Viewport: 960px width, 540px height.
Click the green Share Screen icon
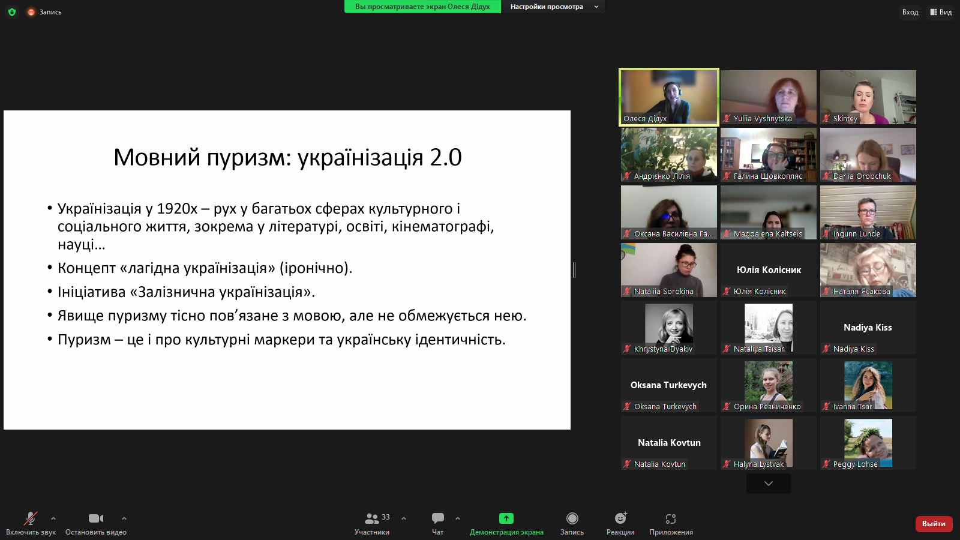[506, 519]
